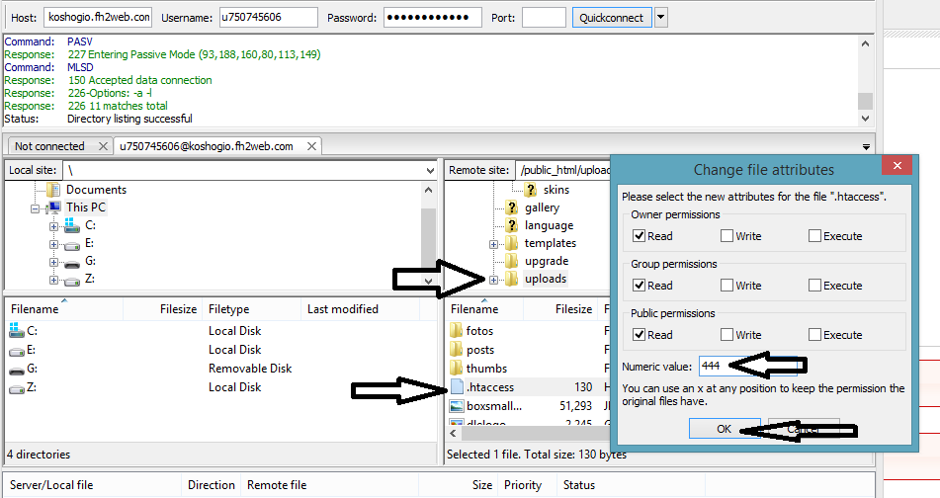Select E: Local Disk in local file list
940x498 pixels.
220,350
